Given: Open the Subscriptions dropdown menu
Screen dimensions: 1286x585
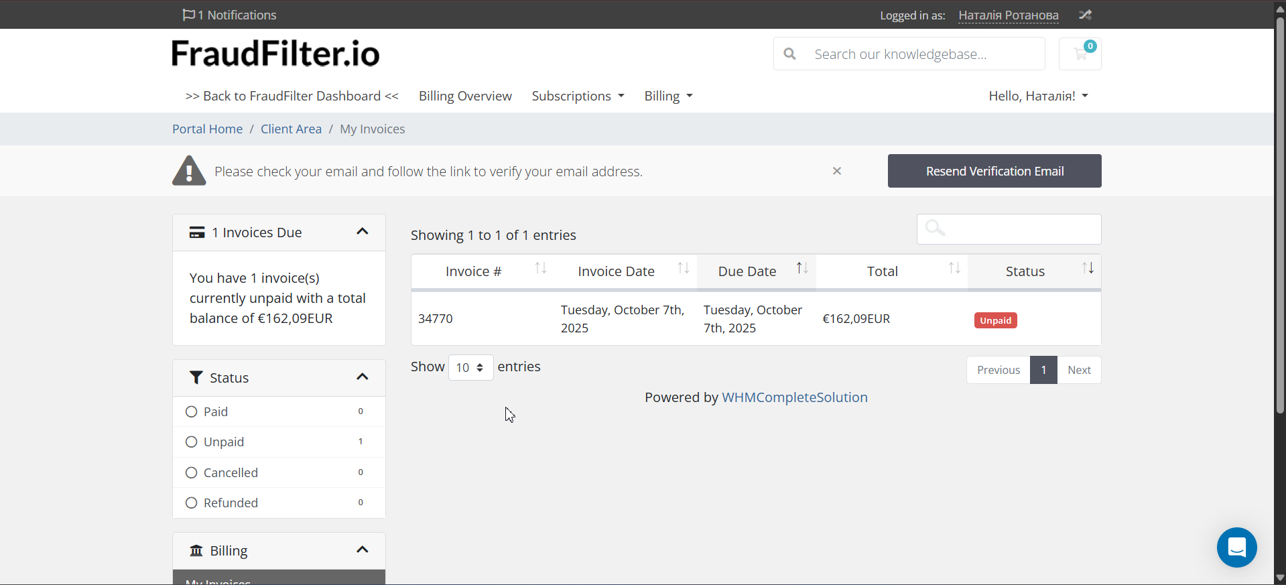Looking at the screenshot, I should tap(578, 96).
